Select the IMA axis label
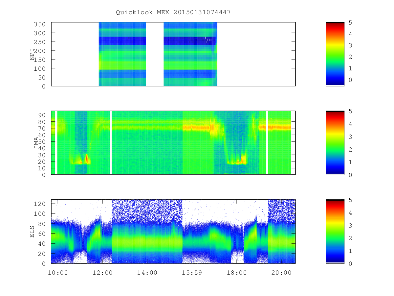Image resolution: width=394 pixels, height=296 pixels. pos(36,143)
